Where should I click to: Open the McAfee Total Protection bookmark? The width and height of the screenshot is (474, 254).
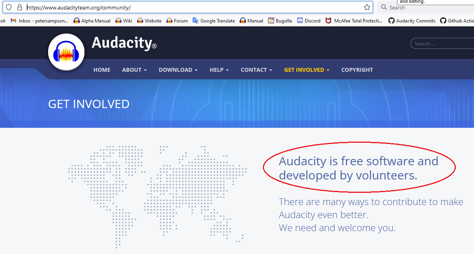coord(354,21)
